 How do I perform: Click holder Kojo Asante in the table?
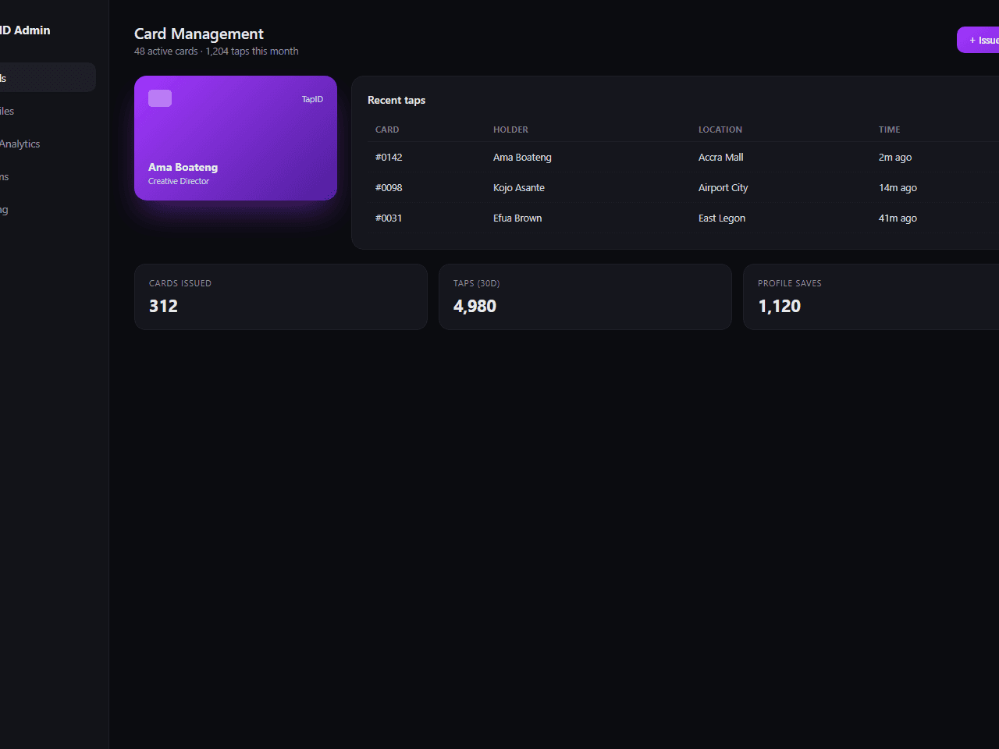tap(519, 187)
